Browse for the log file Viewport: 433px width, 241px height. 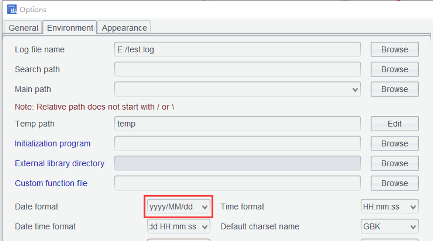tap(394, 49)
